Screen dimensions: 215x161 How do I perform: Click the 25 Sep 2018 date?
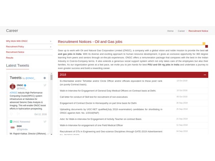[182, 109]
